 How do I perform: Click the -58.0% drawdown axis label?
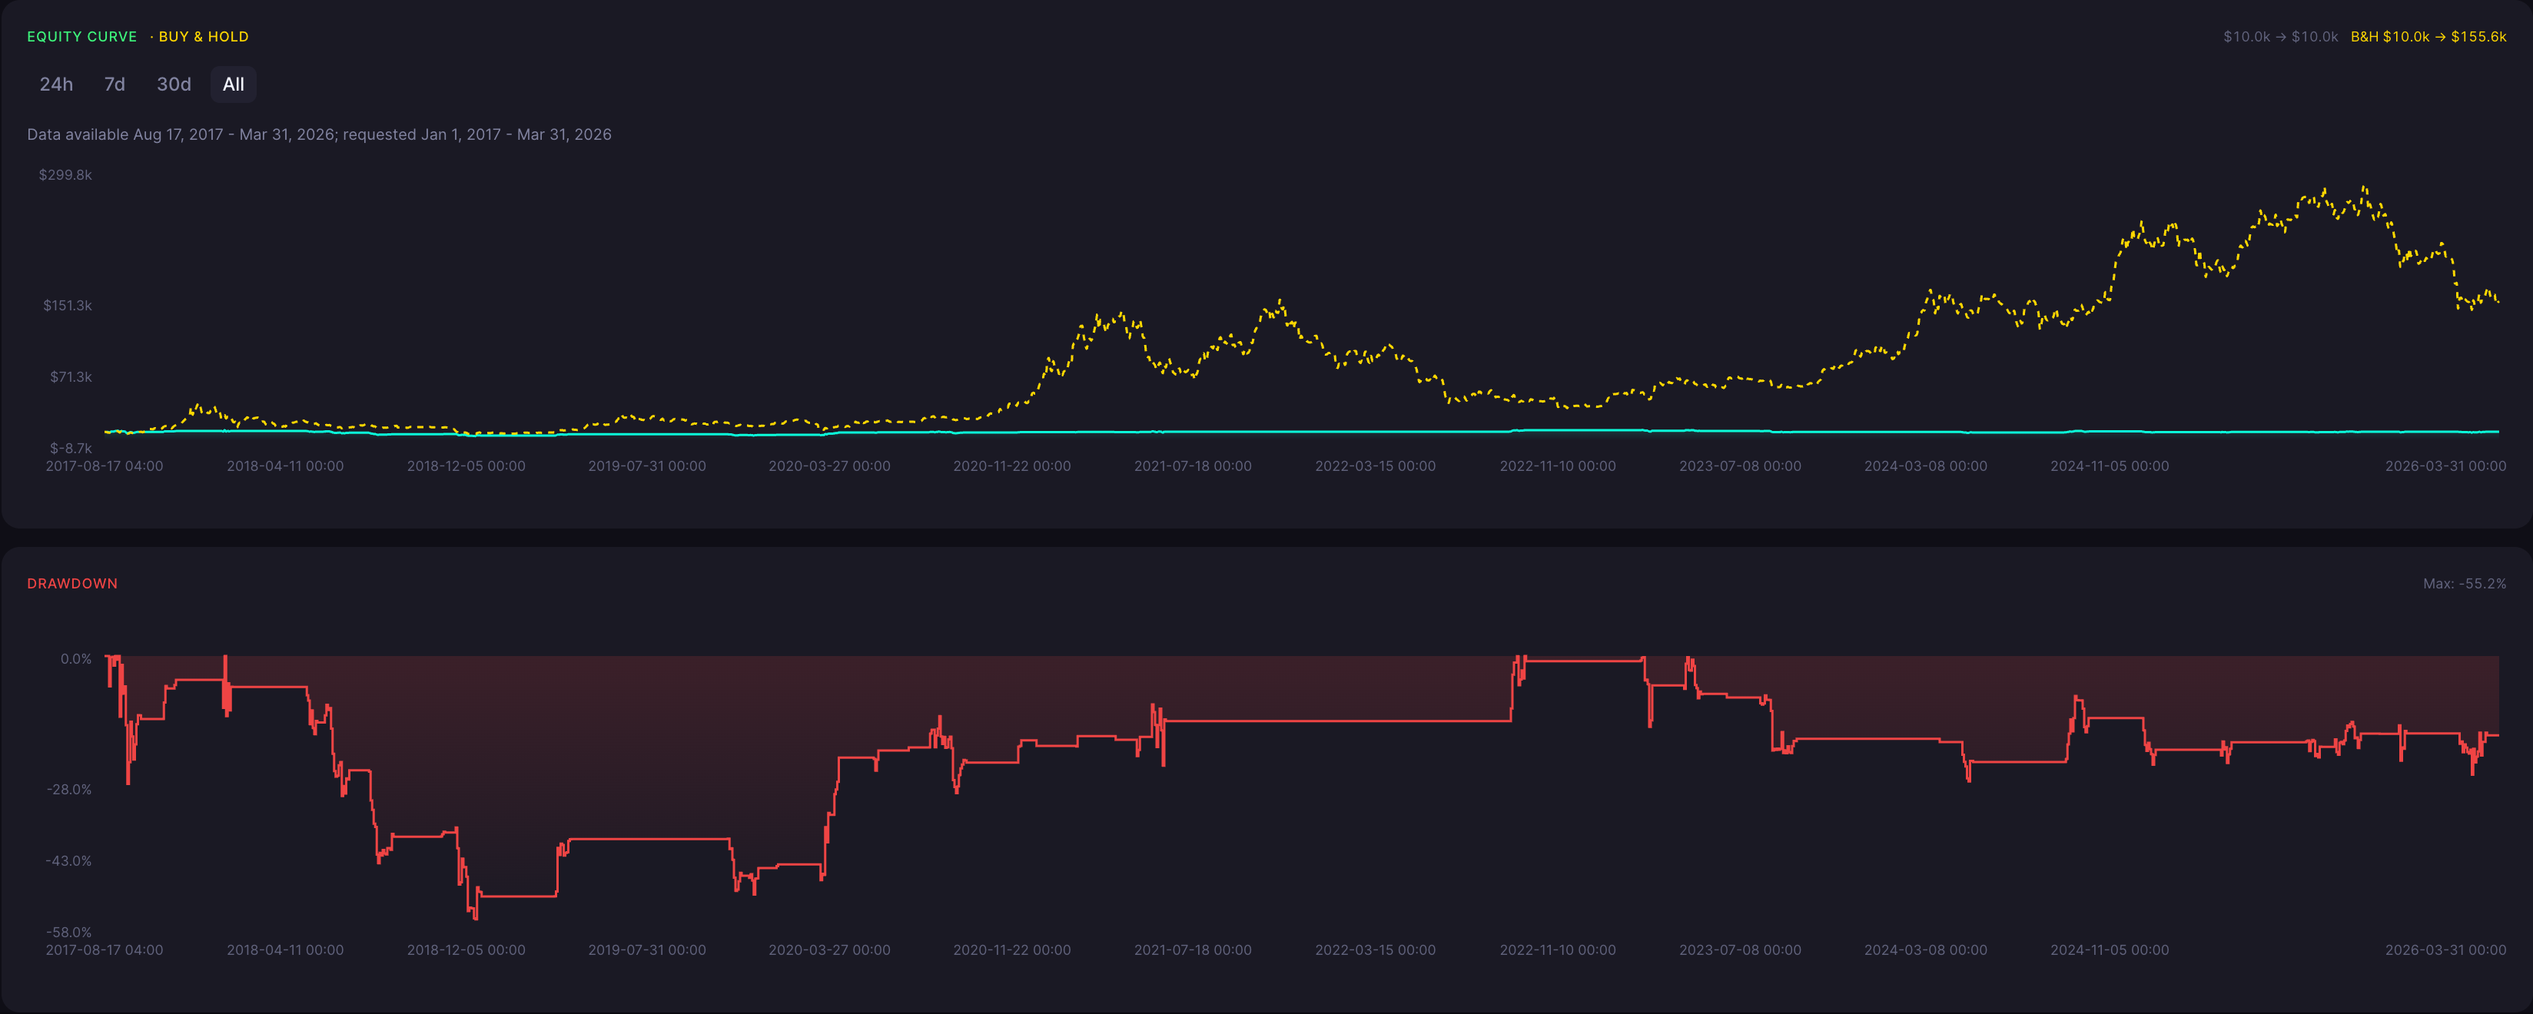(69, 933)
